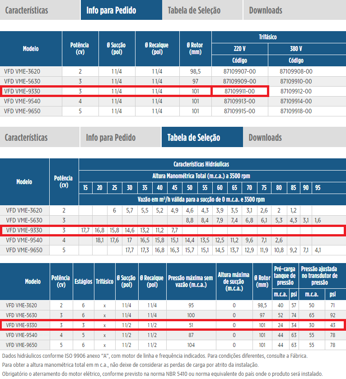Click Características in the second tab bar
346x379 pixels.
[x=26, y=138]
